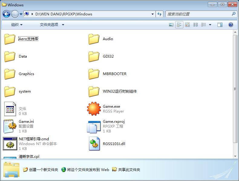239x181 pixels.
Task: Select the Game.rxproj project icon
Action: coord(94,127)
